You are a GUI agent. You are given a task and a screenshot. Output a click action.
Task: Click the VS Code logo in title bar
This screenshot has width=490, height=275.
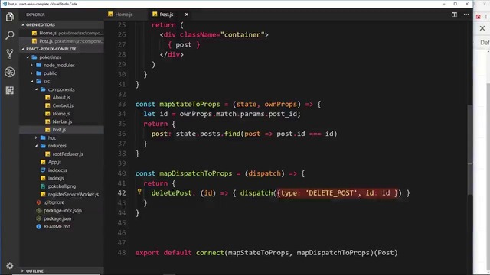click(x=5, y=4)
